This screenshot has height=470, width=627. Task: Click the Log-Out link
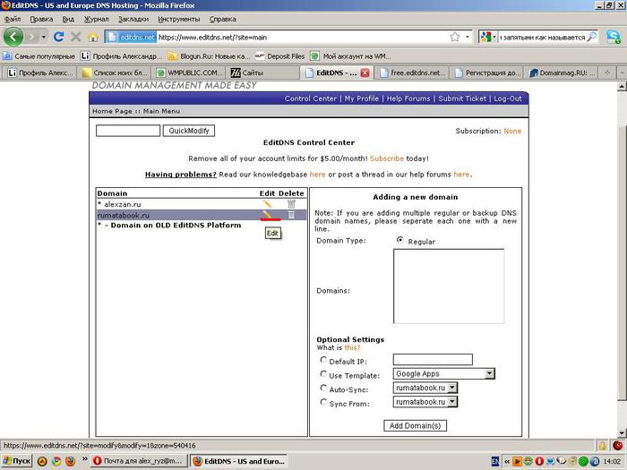tap(508, 98)
